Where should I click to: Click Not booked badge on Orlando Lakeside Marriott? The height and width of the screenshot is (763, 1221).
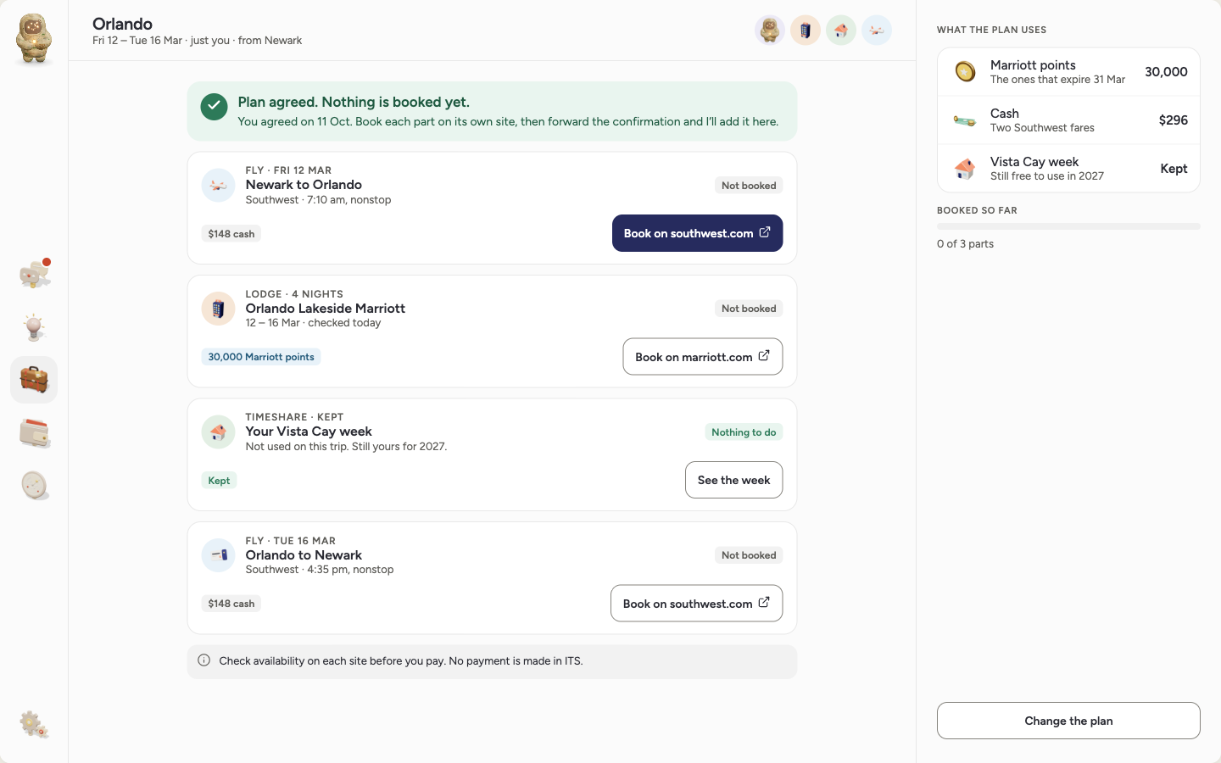coord(749,309)
